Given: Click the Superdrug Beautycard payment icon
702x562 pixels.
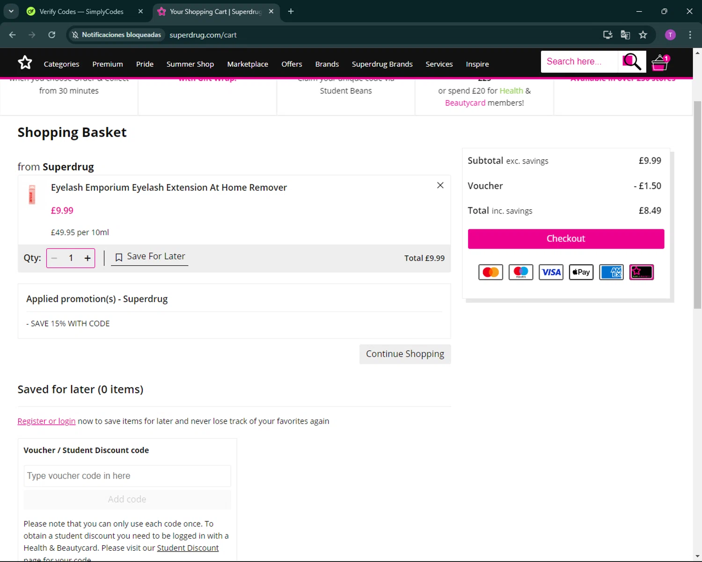Looking at the screenshot, I should click(641, 272).
